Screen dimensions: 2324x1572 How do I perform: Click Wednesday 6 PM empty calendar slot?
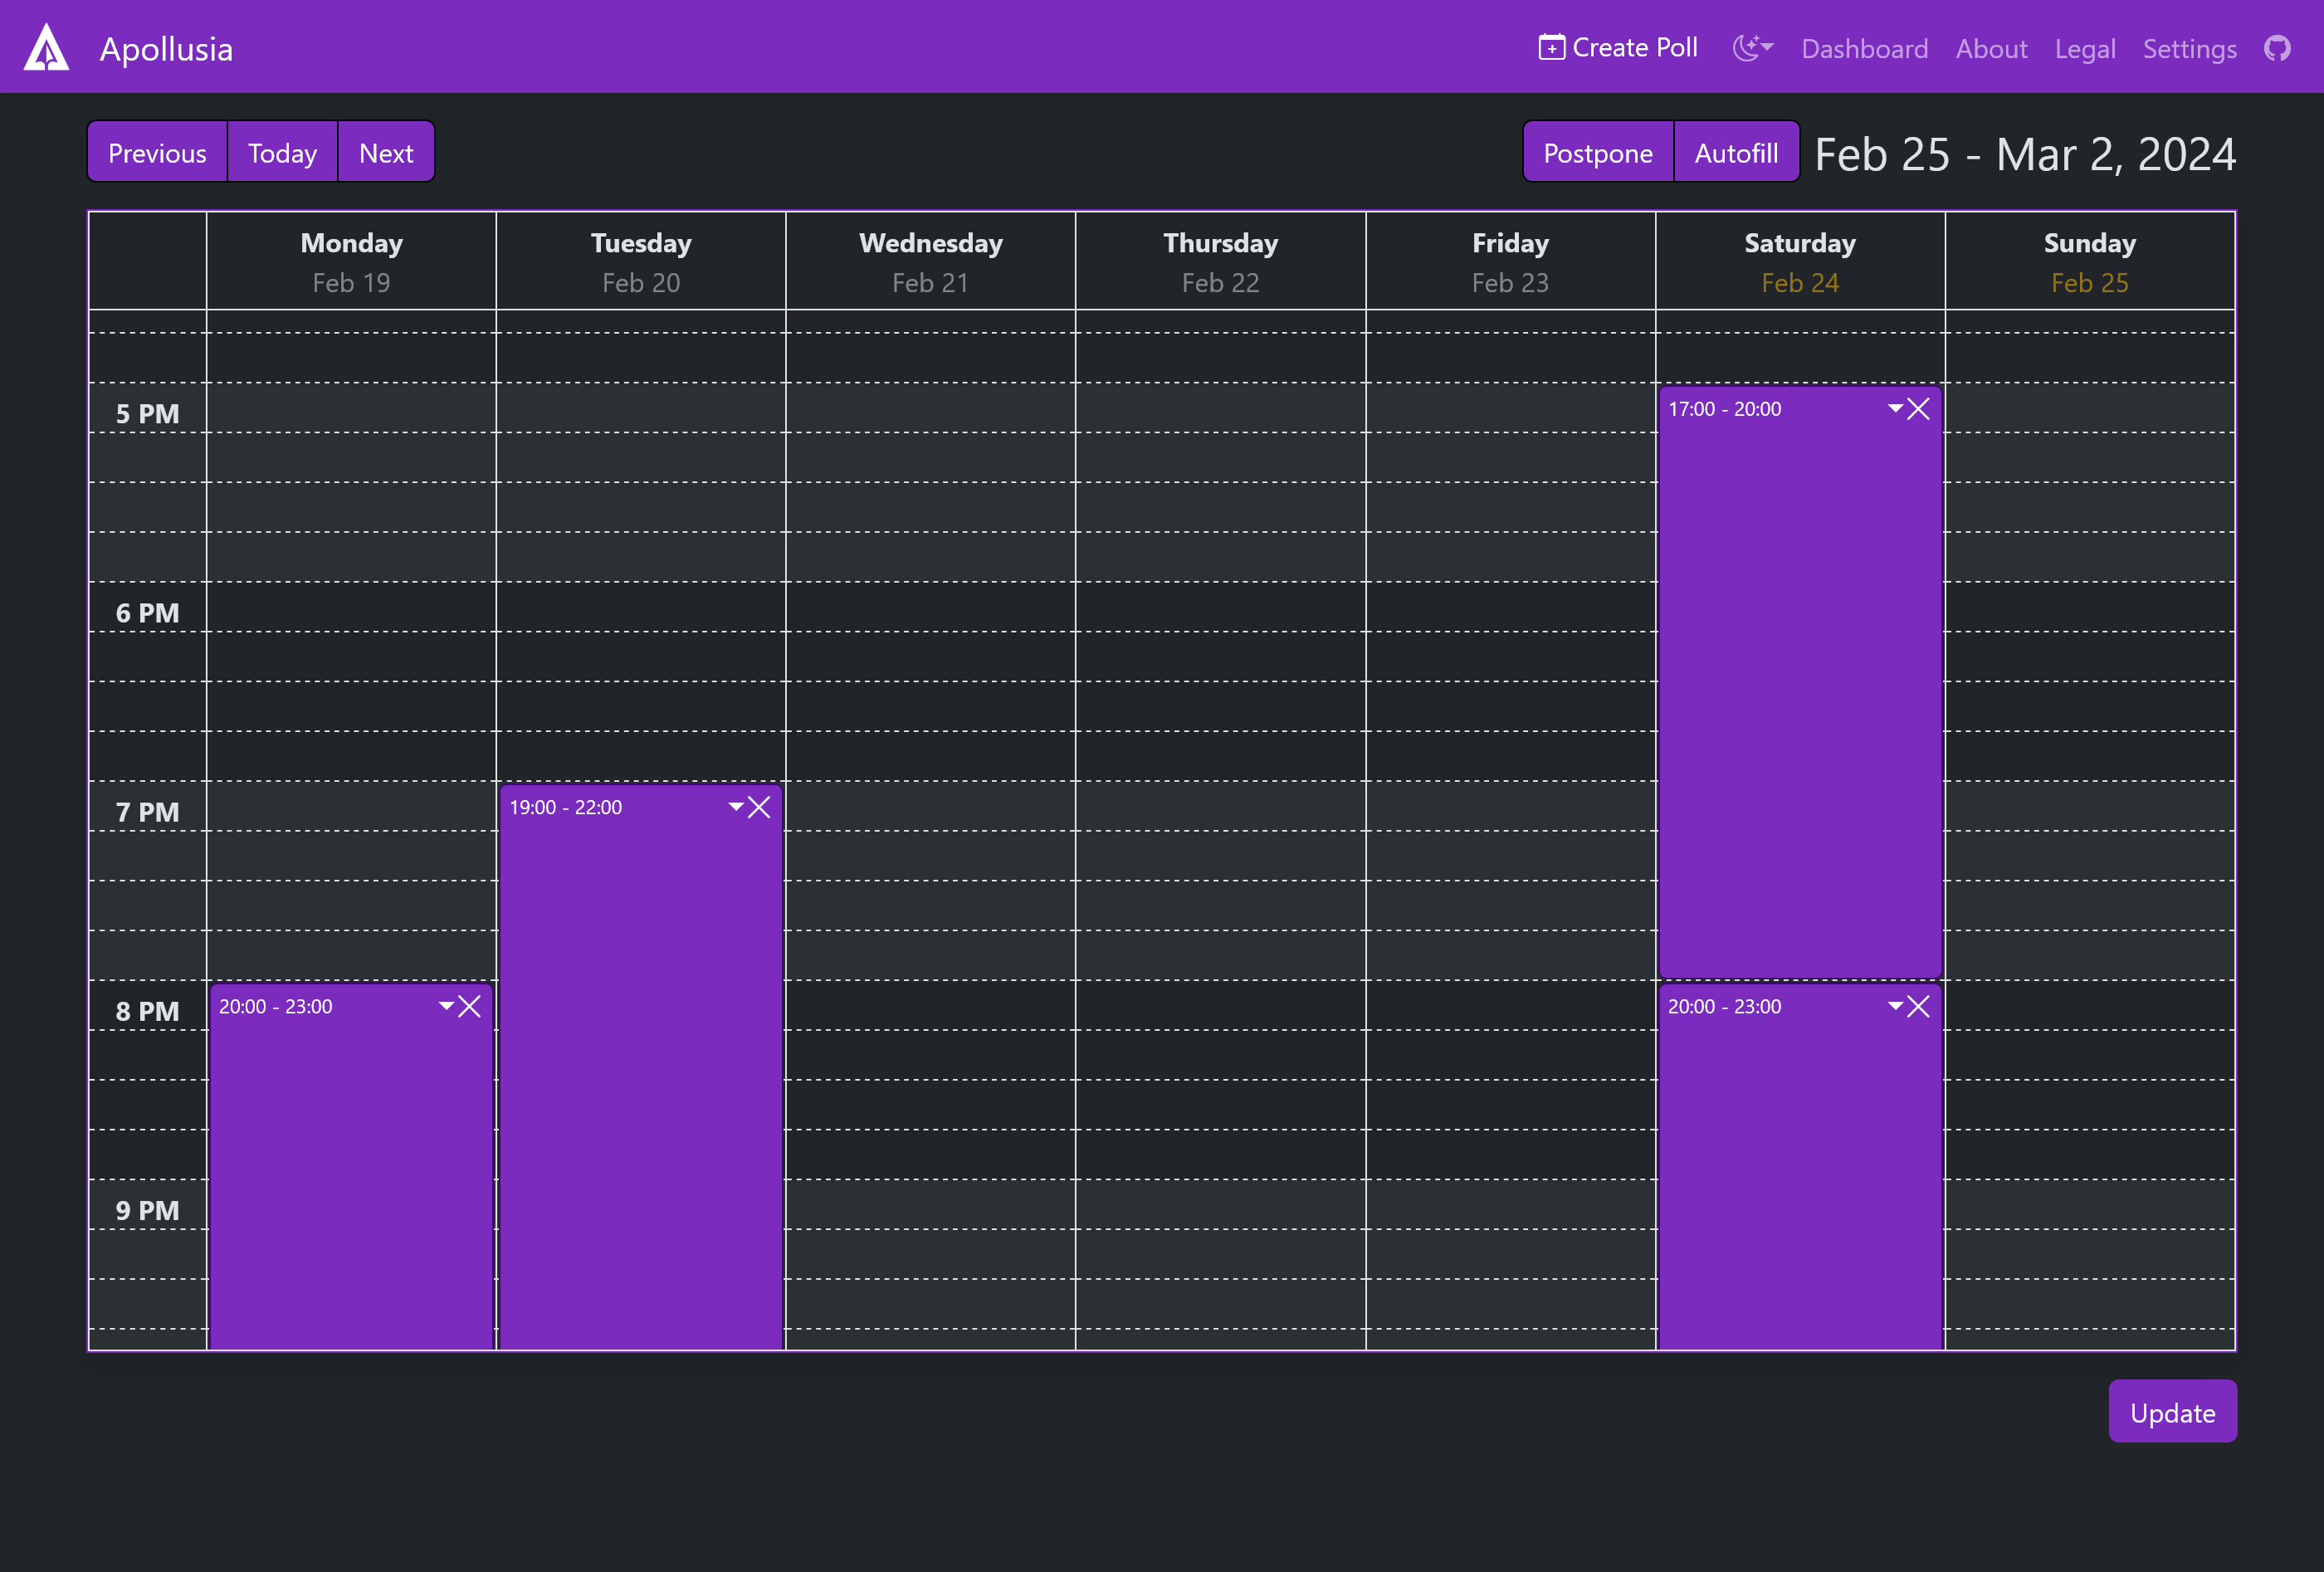930,607
